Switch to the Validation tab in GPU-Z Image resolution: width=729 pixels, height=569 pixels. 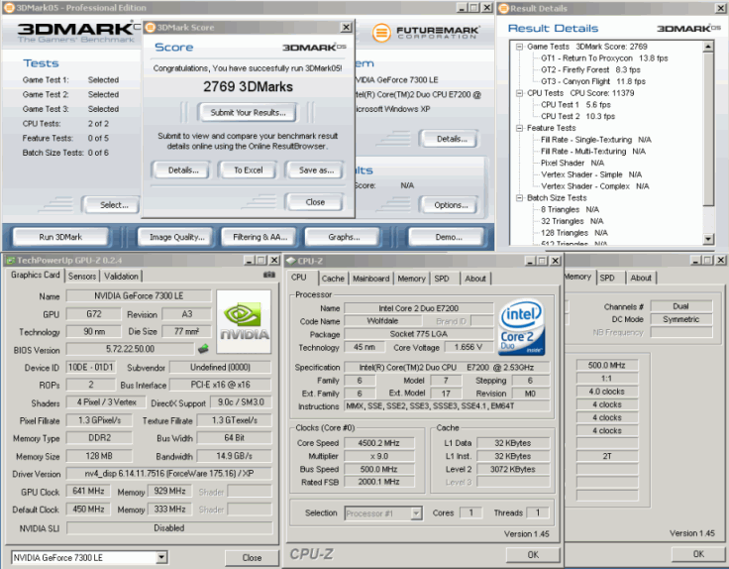[121, 277]
